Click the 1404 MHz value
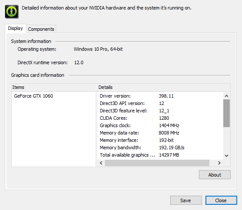Viewport: 242px width, 210px height. (x=169, y=125)
